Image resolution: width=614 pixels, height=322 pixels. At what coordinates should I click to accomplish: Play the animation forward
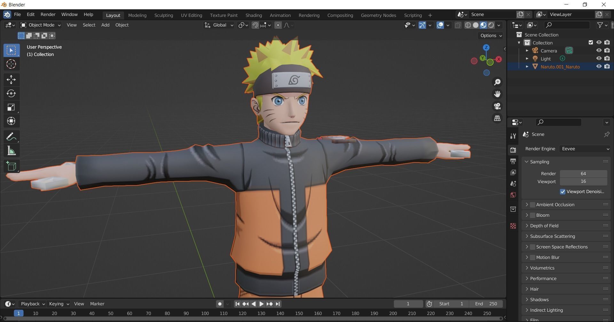(x=262, y=304)
